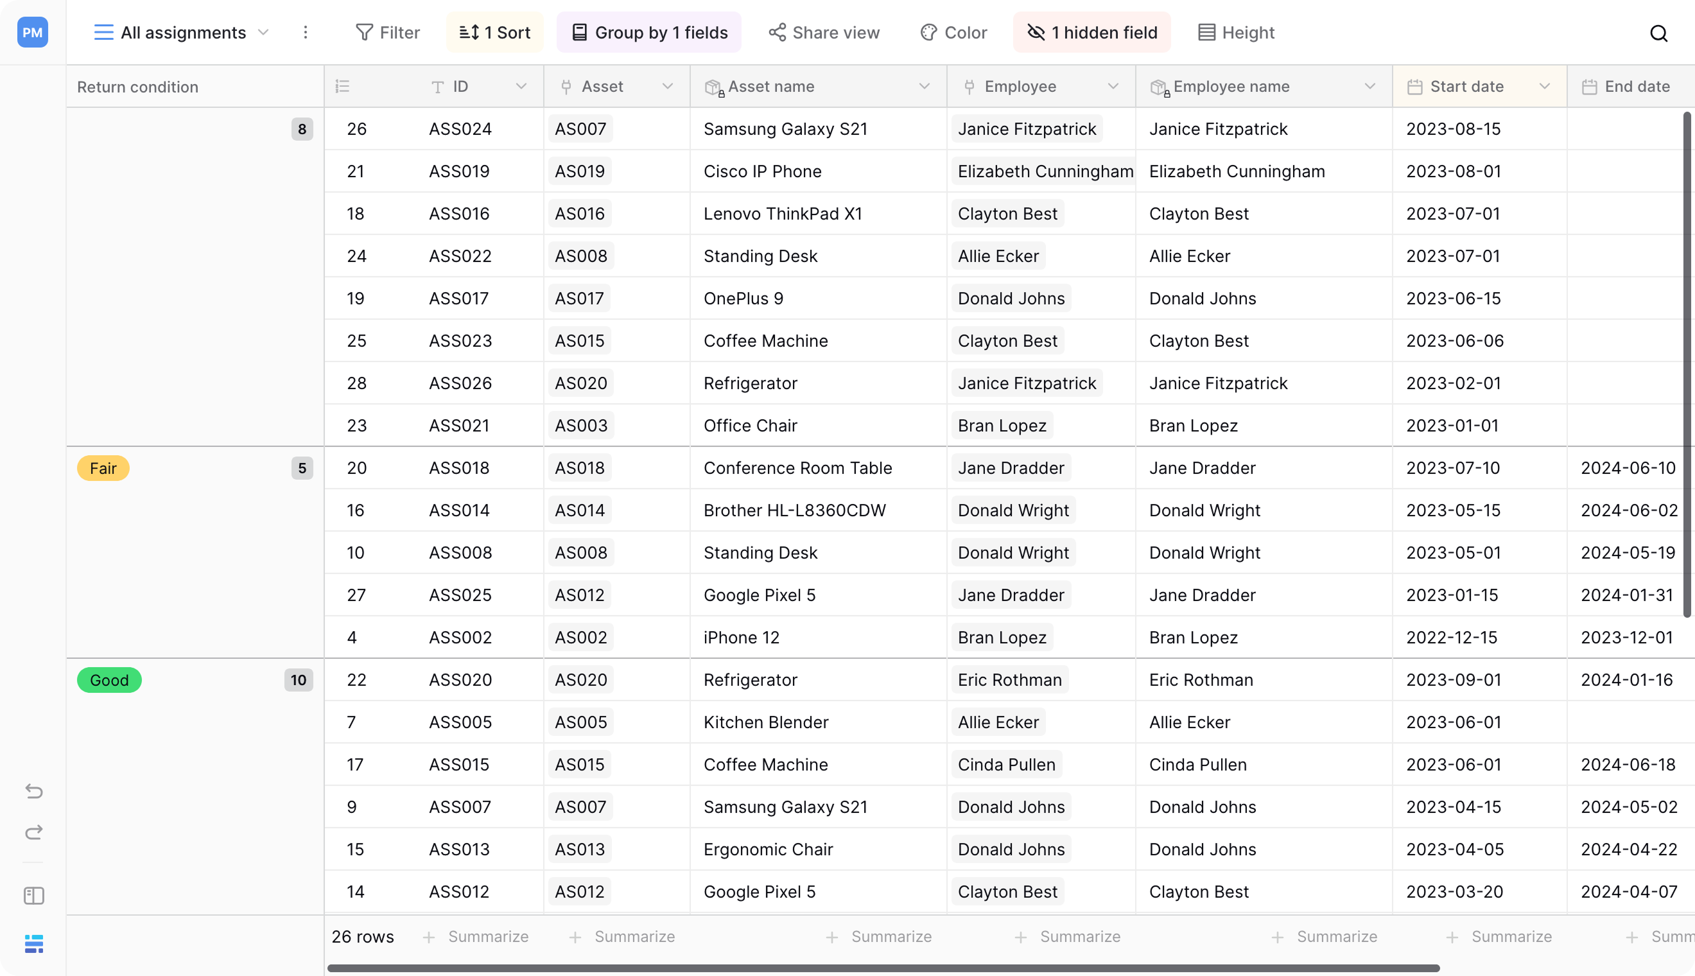Open the All assignments view dropdown
The width and height of the screenshot is (1695, 976).
[x=263, y=32]
